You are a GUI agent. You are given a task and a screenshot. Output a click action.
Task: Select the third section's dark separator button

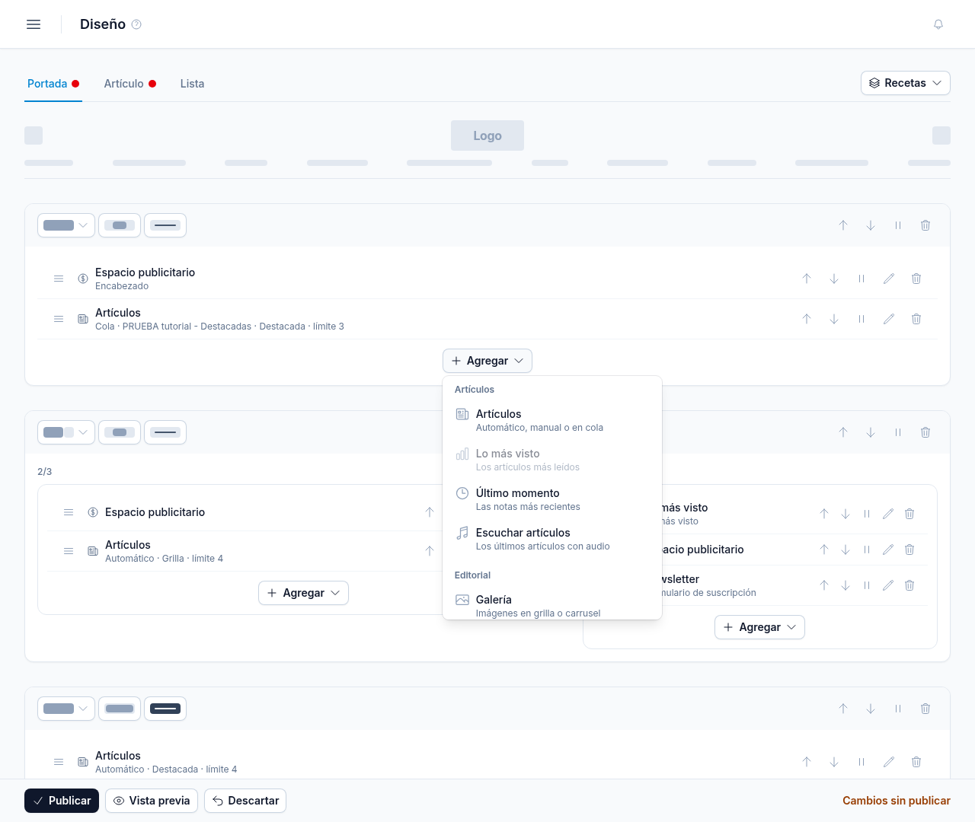(x=165, y=709)
